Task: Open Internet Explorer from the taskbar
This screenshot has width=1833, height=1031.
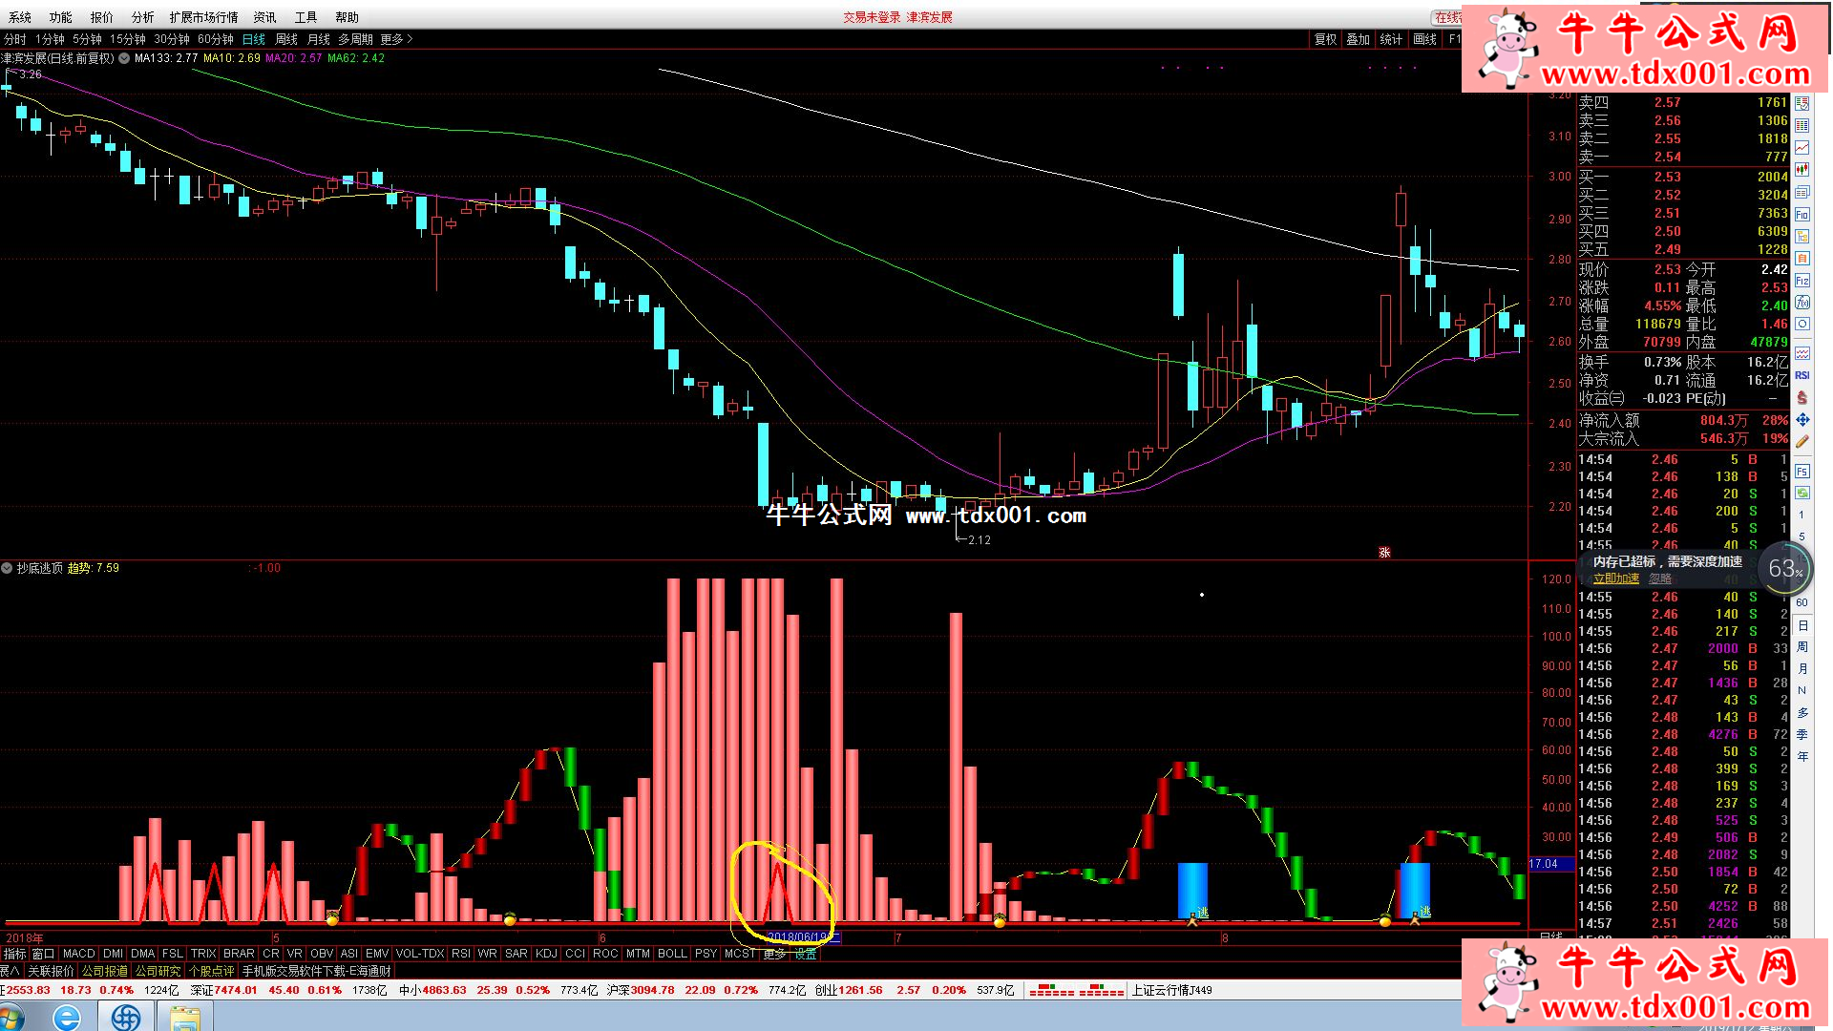Action: 67,1018
